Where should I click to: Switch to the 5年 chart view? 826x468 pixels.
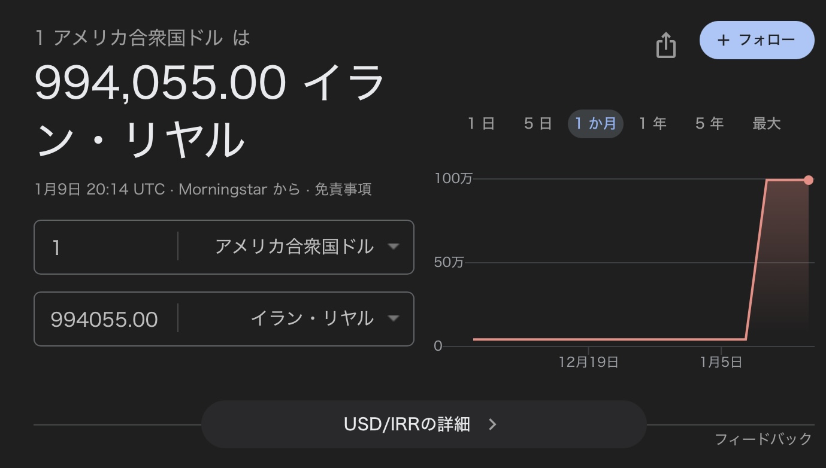click(709, 124)
